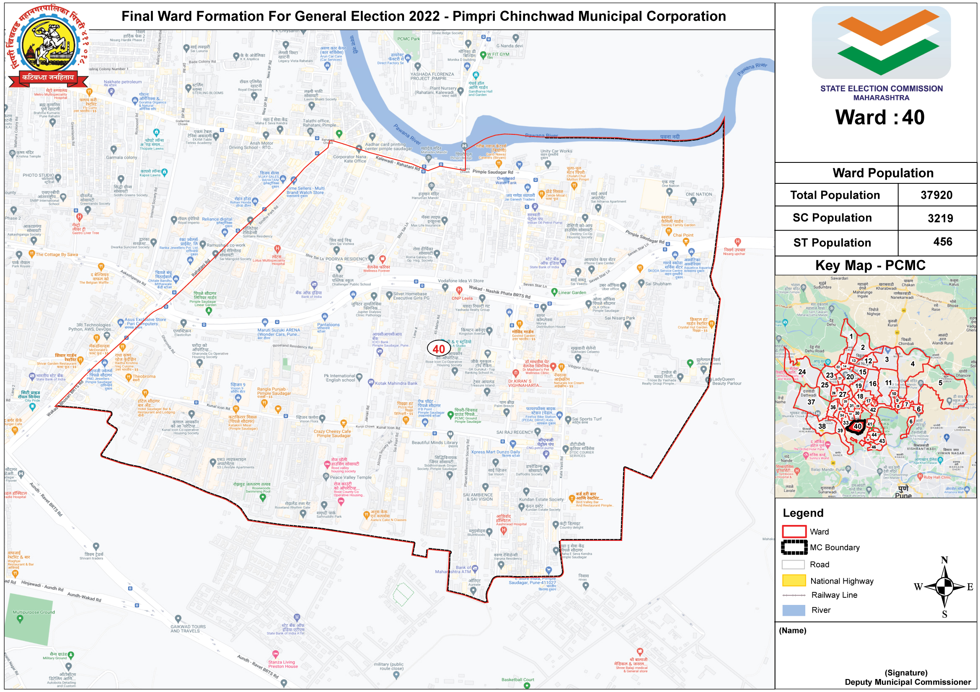The width and height of the screenshot is (980, 692).
Task: Click the Lotus Multispeciality Hospital pin
Action: tap(277, 249)
